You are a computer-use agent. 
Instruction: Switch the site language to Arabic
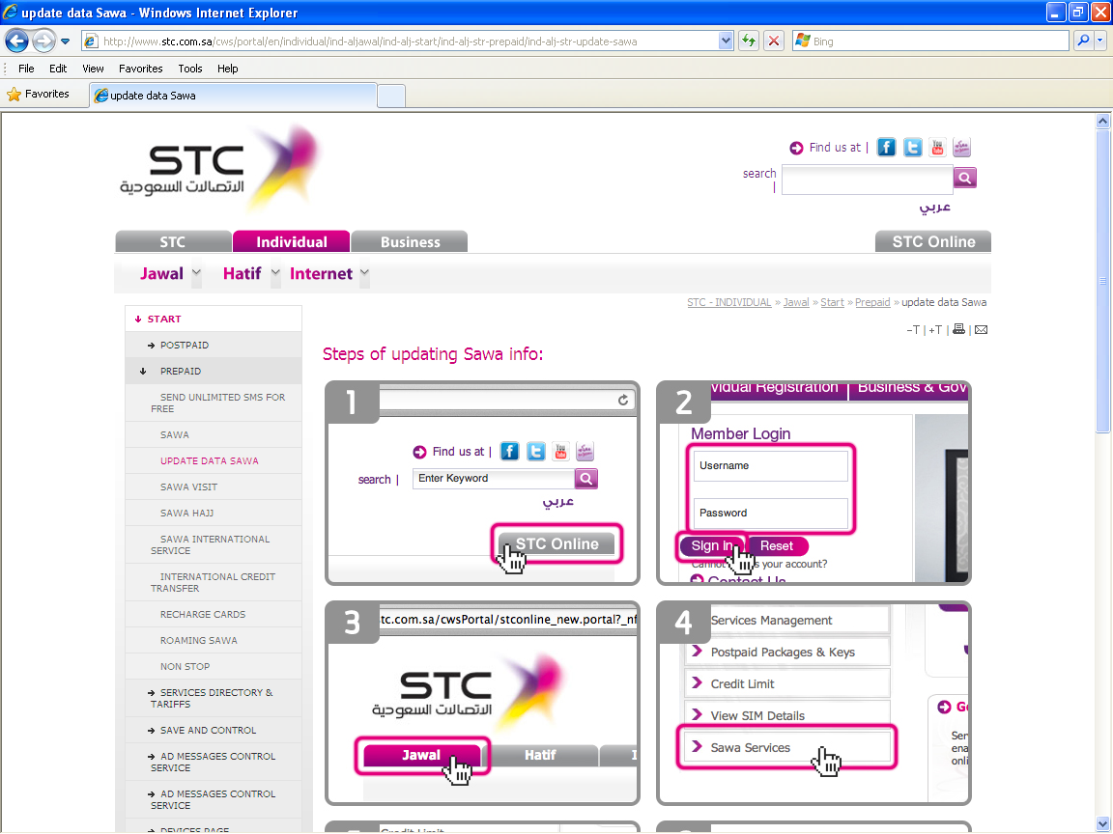pos(935,208)
